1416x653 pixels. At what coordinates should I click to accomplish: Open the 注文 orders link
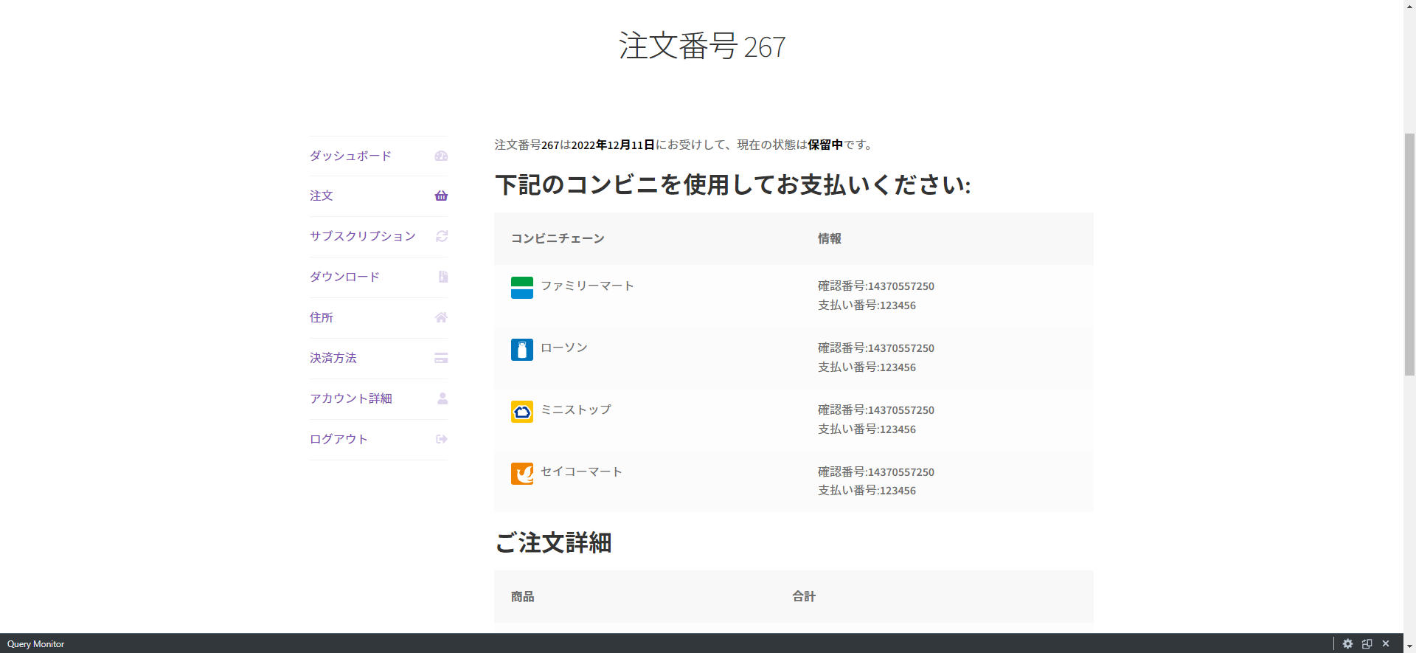322,196
